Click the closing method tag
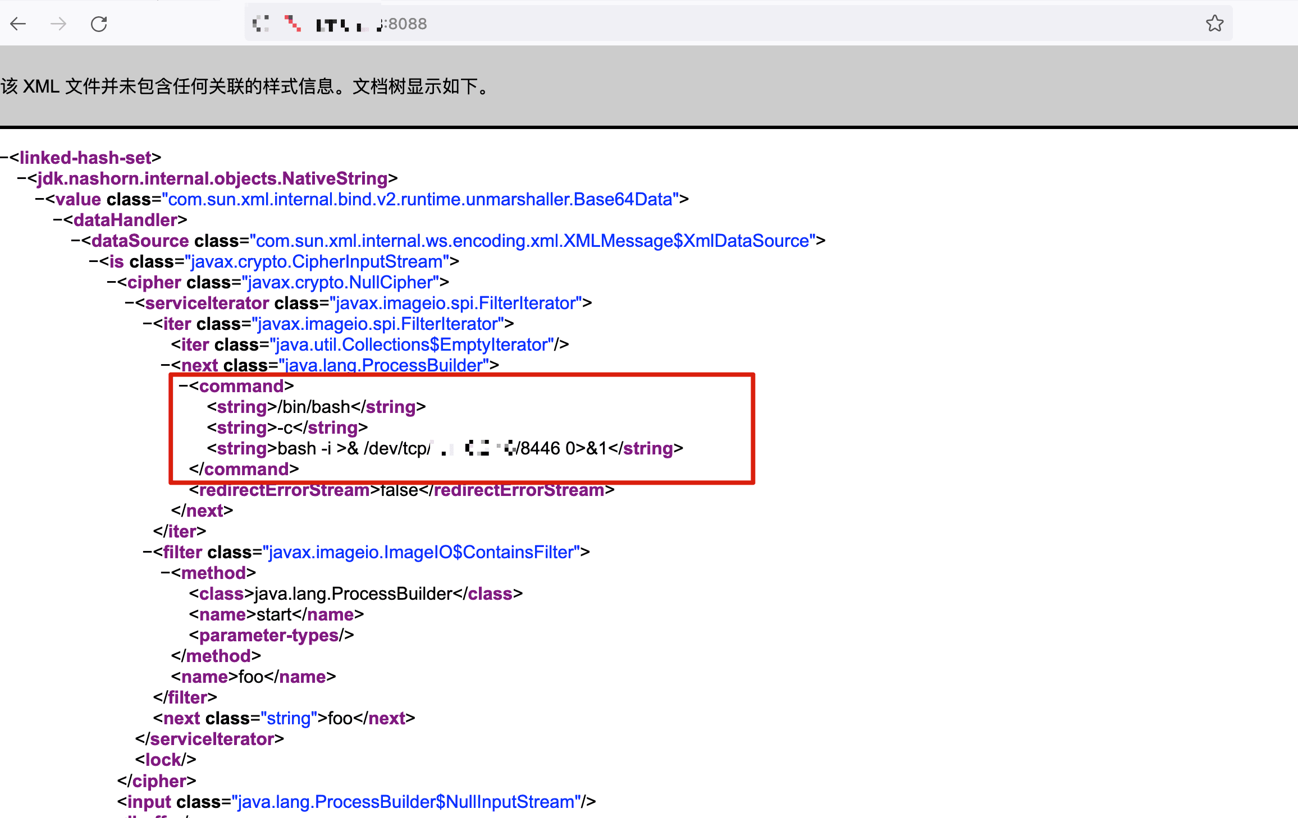This screenshot has height=818, width=1298. pyautogui.click(x=216, y=656)
